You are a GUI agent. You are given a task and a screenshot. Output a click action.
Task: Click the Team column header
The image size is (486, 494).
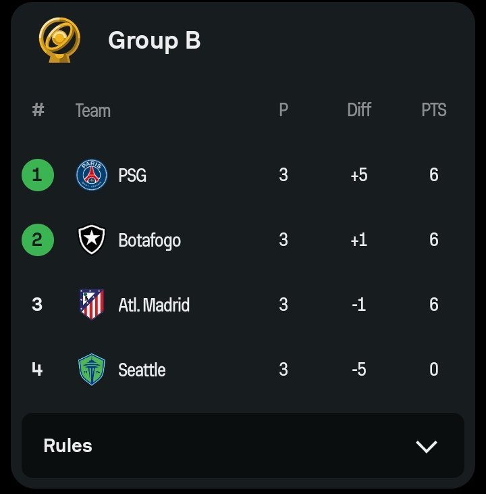[93, 111]
